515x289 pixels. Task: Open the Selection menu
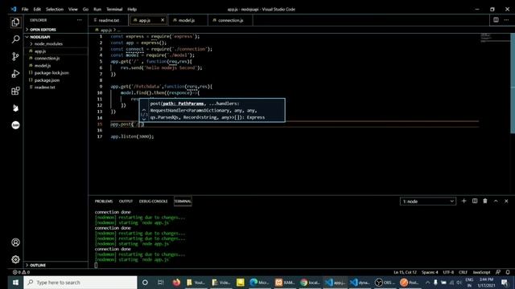click(55, 9)
